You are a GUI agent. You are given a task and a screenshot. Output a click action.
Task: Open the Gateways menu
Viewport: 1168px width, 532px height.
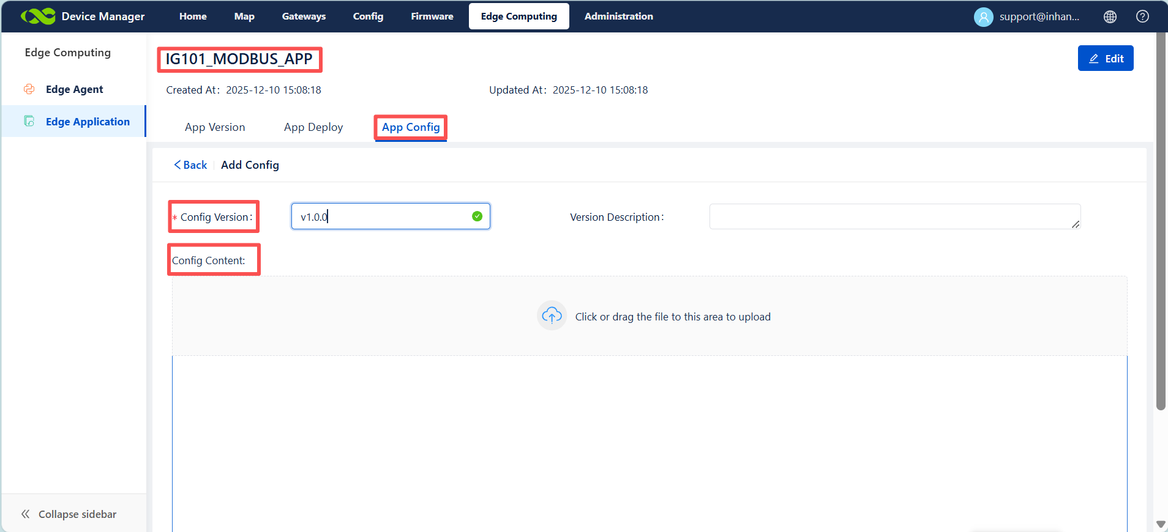(304, 17)
